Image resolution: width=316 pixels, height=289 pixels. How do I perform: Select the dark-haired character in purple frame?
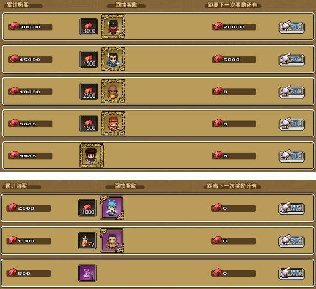click(112, 240)
